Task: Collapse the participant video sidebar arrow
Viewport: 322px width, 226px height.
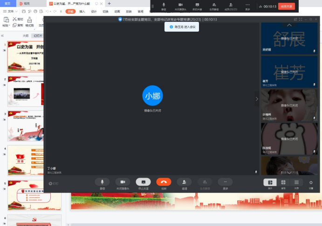Action: click(x=256, y=99)
